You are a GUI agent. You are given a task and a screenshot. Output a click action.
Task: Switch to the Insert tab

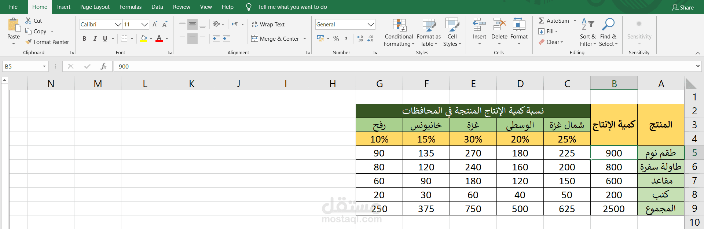pos(64,7)
